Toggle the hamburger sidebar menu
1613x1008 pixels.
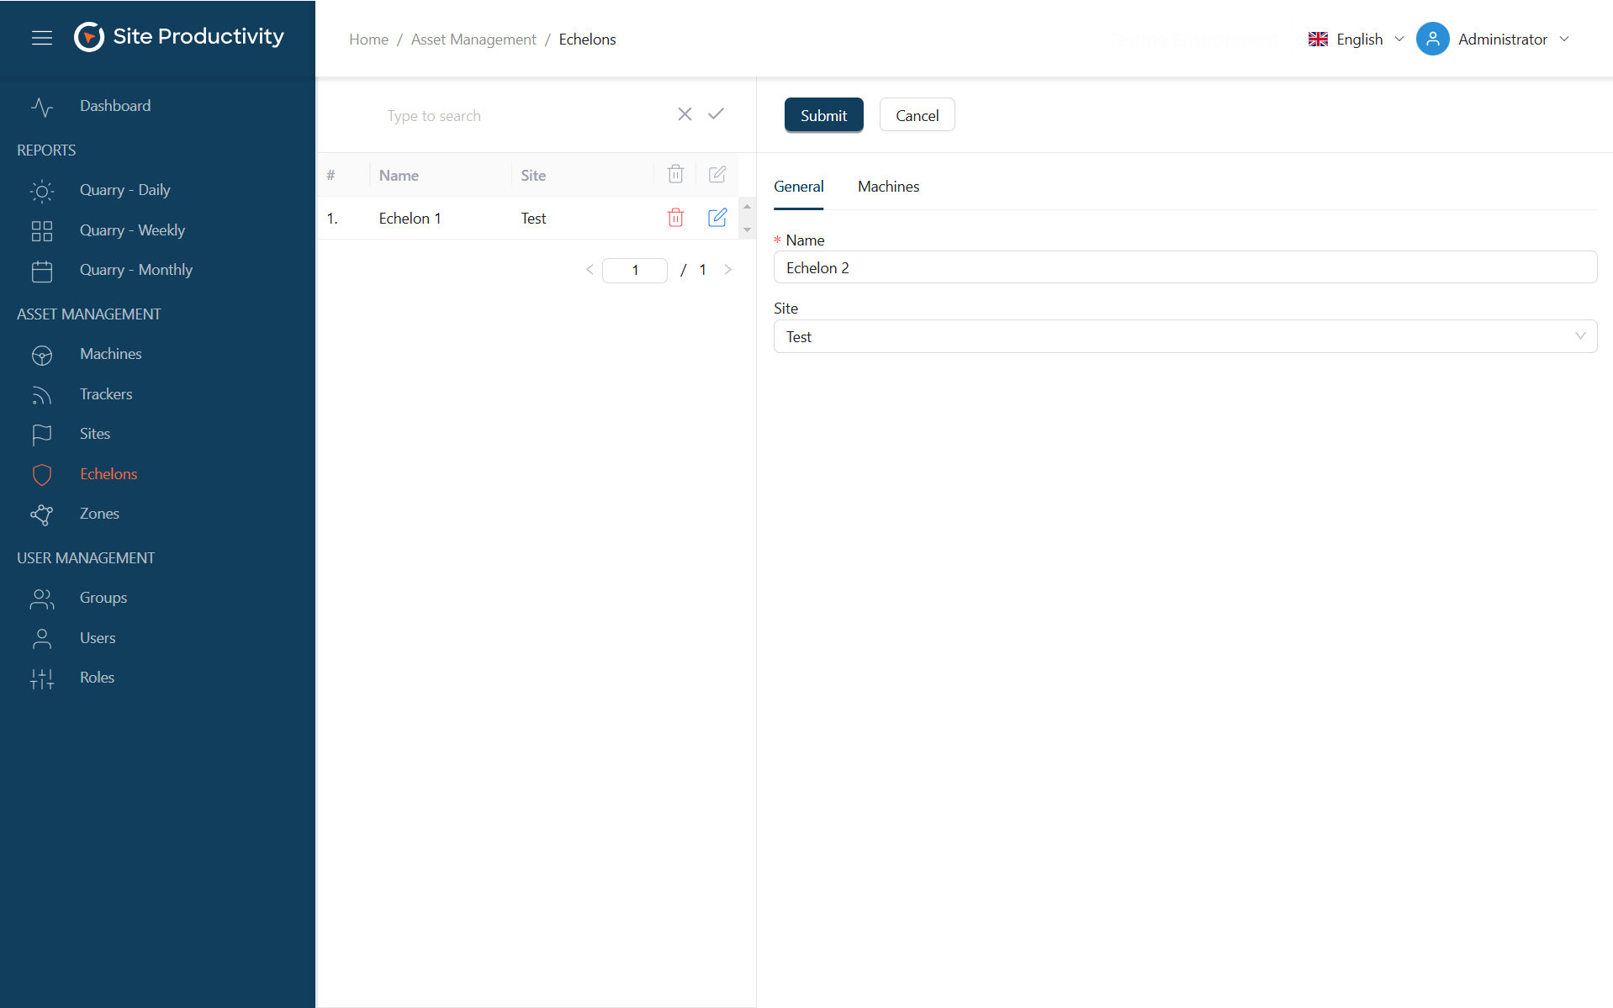click(41, 38)
